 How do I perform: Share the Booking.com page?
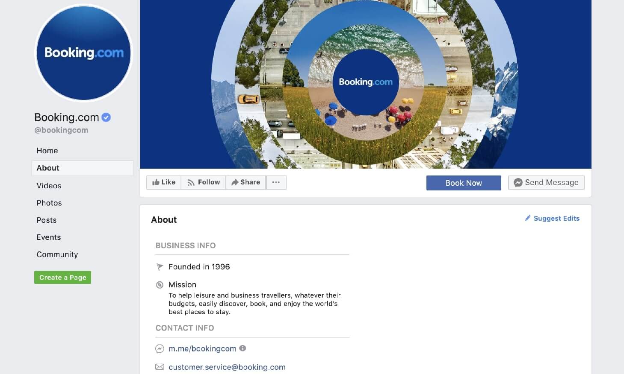(246, 182)
